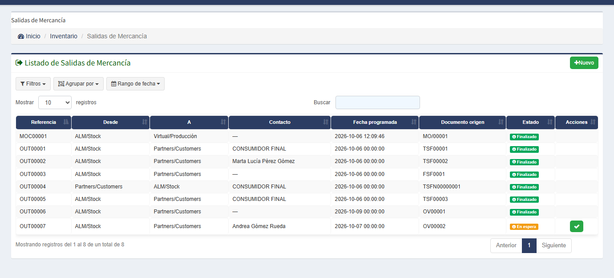This screenshot has width=614, height=278.
Task: Open Inventario breadcrumb link
Action: click(64, 36)
